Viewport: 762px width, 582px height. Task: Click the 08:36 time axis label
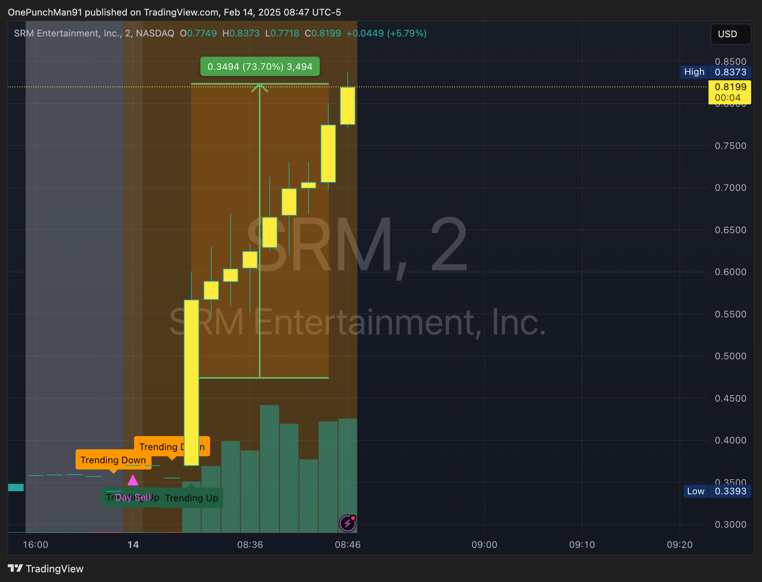pos(250,545)
